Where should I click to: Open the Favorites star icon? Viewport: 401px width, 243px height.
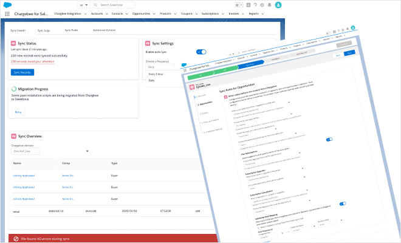pyautogui.click(x=238, y=5)
